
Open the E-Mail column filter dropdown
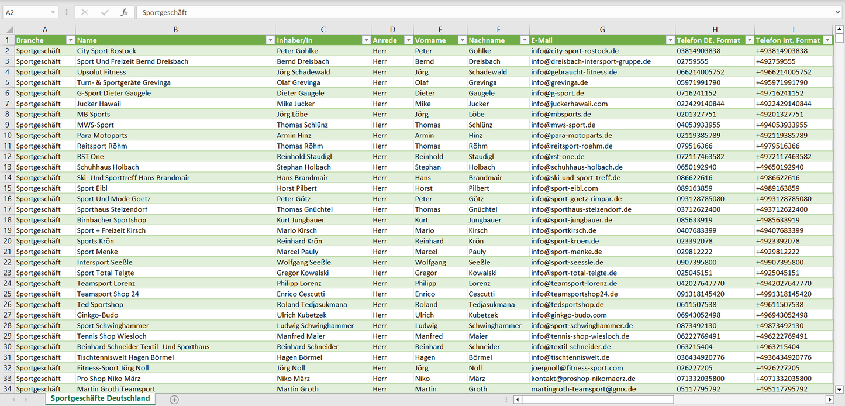[x=670, y=40]
